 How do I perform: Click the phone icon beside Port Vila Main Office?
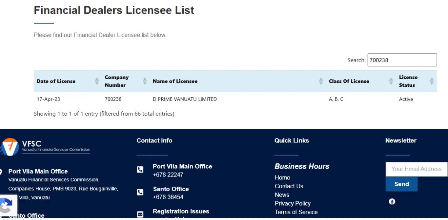click(x=140, y=170)
